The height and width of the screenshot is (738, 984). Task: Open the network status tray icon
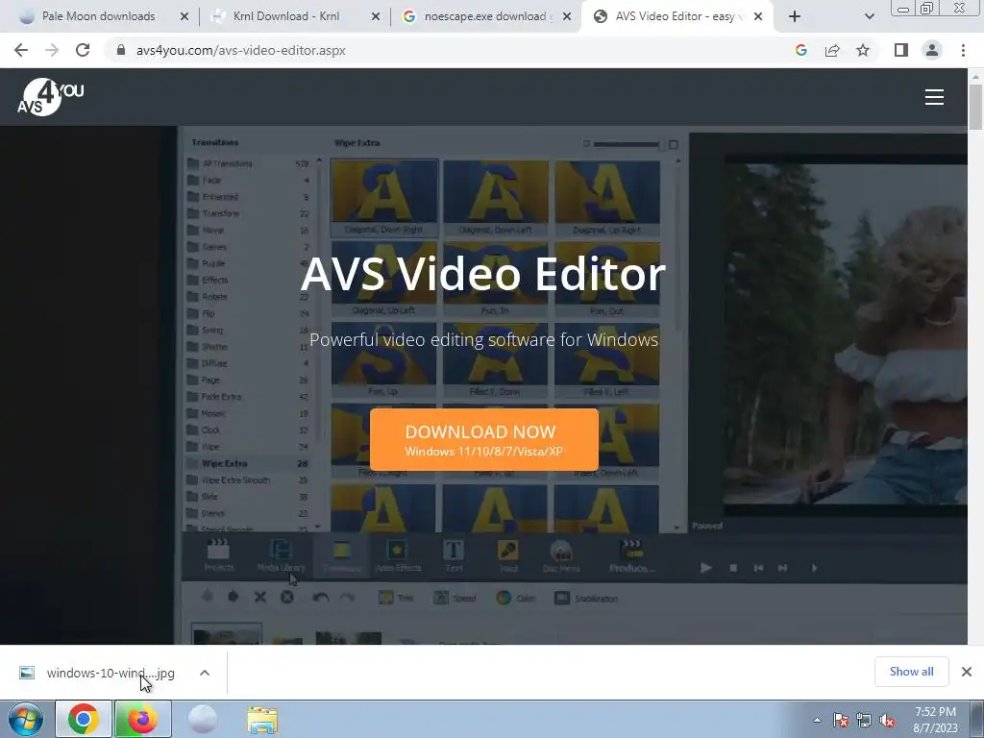tap(864, 721)
